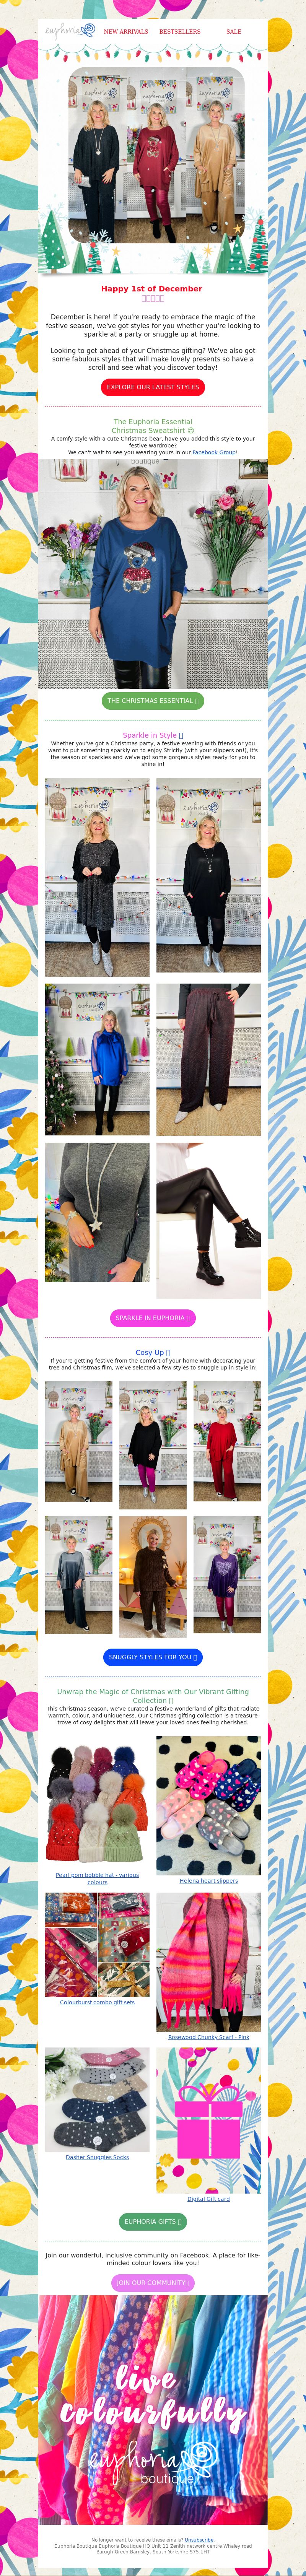Click Snuggly Styles For You button

tap(153, 1657)
